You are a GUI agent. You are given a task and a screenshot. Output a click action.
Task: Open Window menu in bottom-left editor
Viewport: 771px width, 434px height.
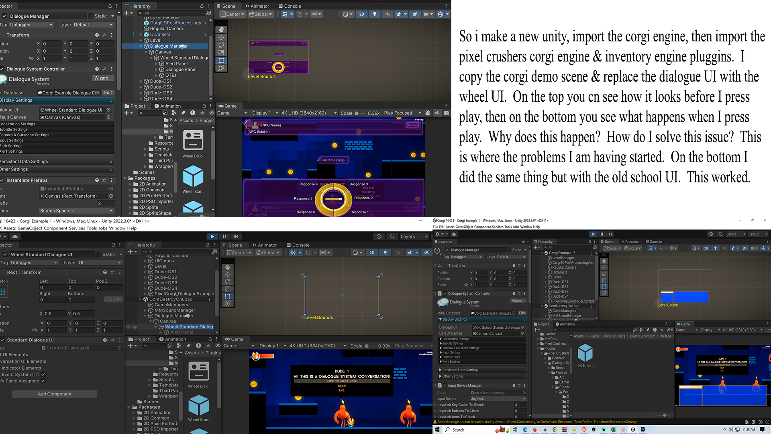(117, 228)
